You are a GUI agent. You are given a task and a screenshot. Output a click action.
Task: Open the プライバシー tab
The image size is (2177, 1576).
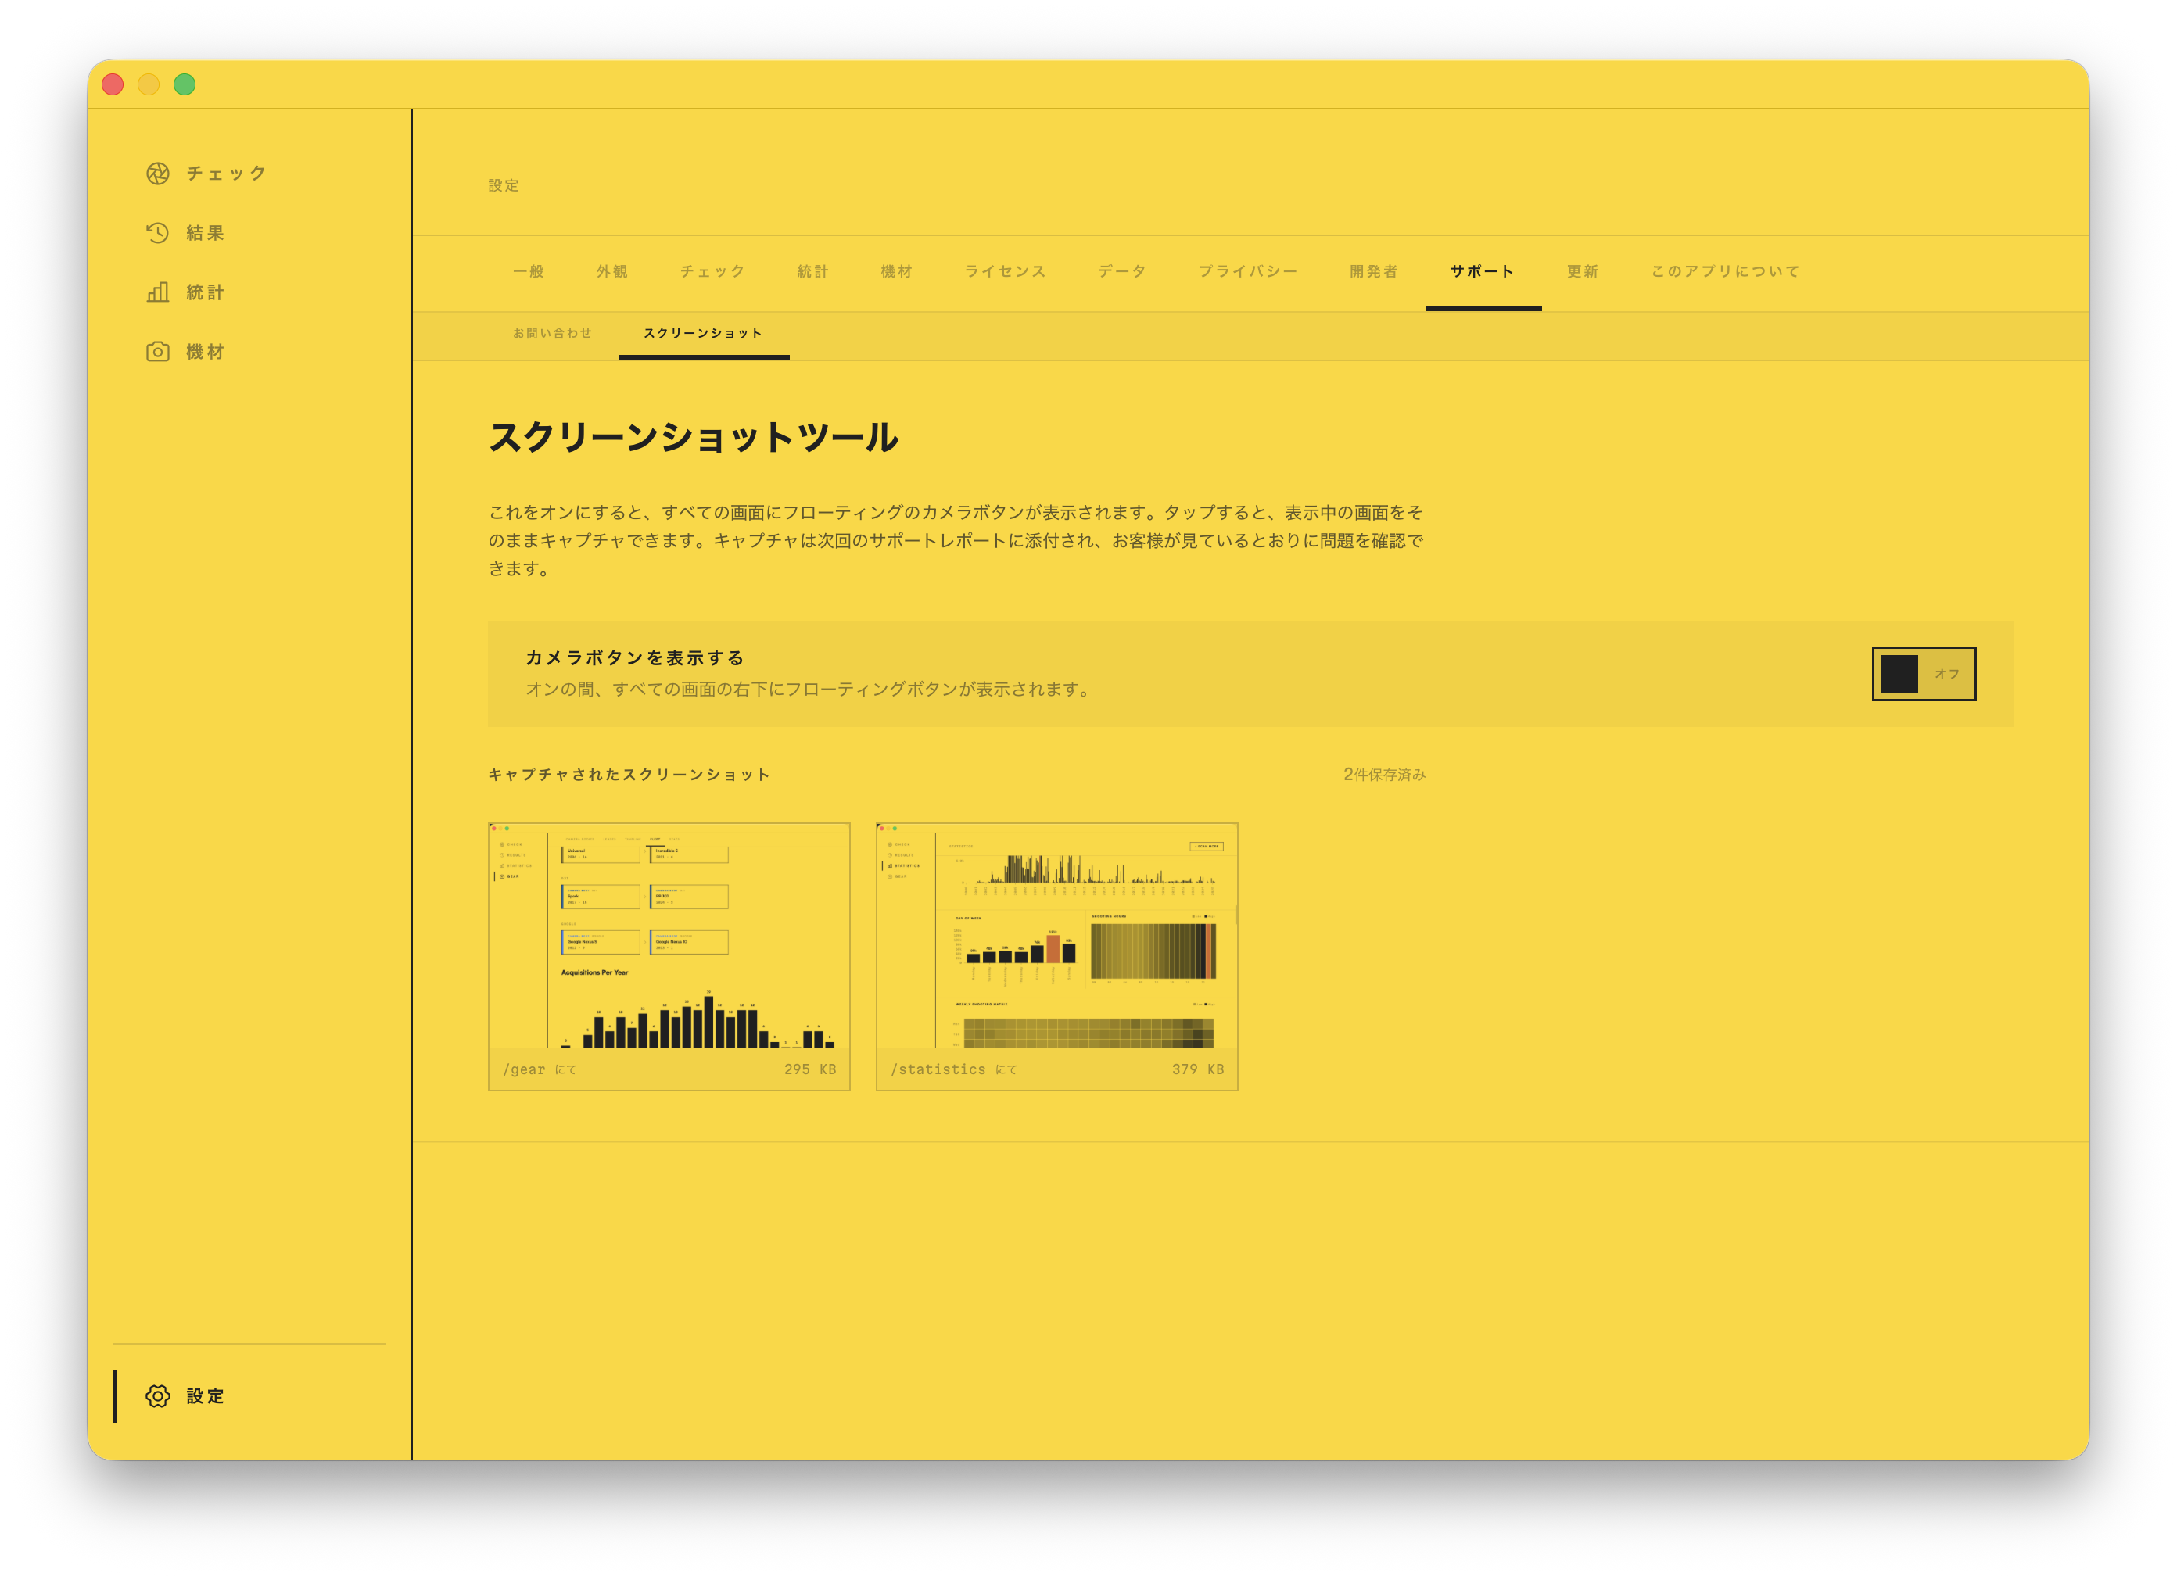pyautogui.click(x=1249, y=271)
